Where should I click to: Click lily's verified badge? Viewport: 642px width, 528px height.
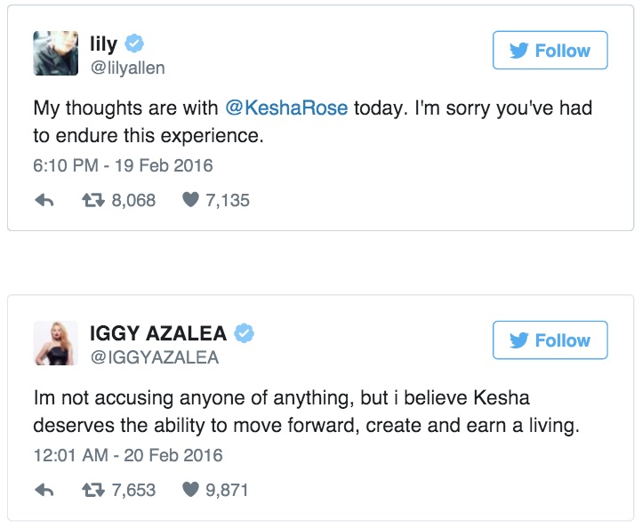pyautogui.click(x=135, y=44)
